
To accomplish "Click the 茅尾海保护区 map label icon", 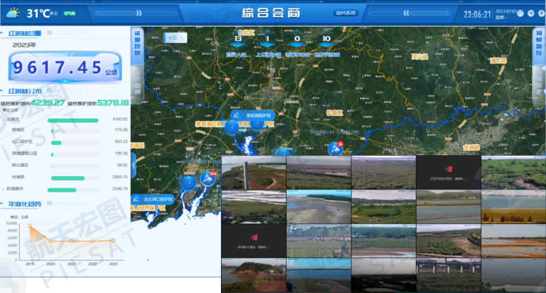I will (237, 115).
